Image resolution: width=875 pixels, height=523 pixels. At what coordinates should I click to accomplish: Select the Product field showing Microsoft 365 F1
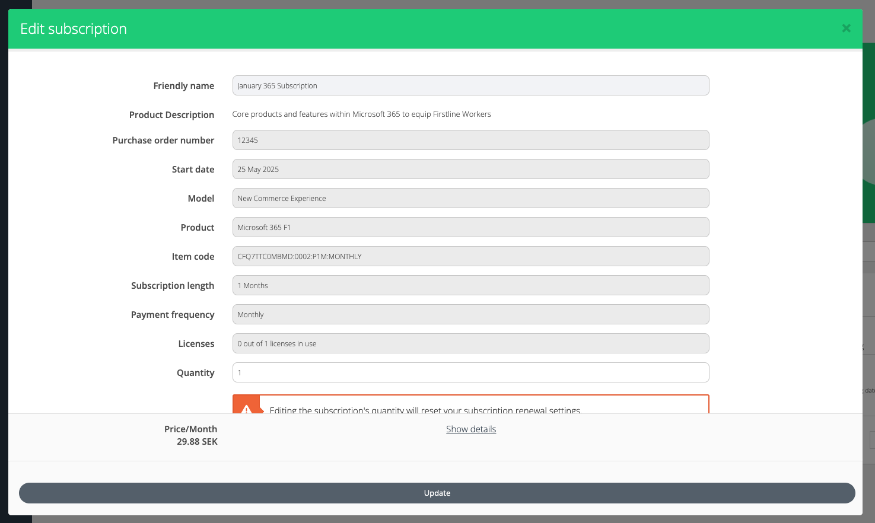point(471,227)
